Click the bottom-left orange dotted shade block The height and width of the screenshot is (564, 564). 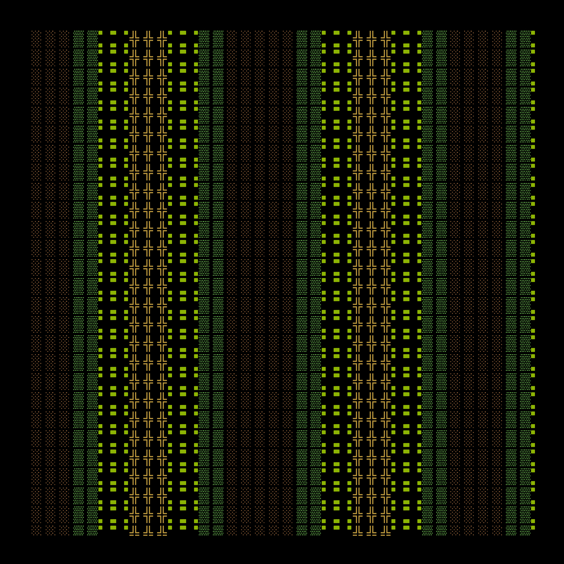pyautogui.click(x=36, y=530)
